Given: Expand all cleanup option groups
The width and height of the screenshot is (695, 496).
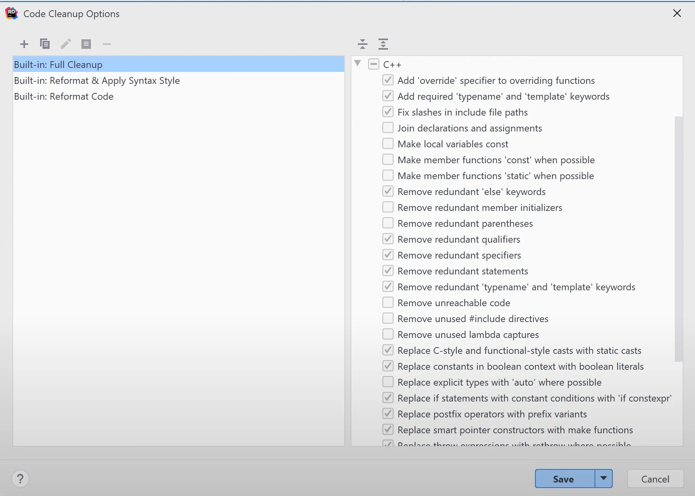Looking at the screenshot, I should (383, 44).
